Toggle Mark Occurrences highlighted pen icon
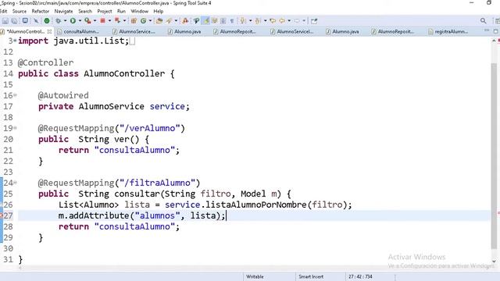The height and width of the screenshot is (281, 500). tap(206, 21)
